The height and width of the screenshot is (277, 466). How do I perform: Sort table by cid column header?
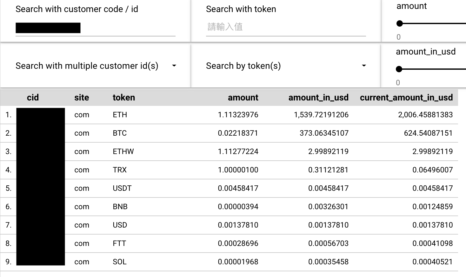pos(33,98)
